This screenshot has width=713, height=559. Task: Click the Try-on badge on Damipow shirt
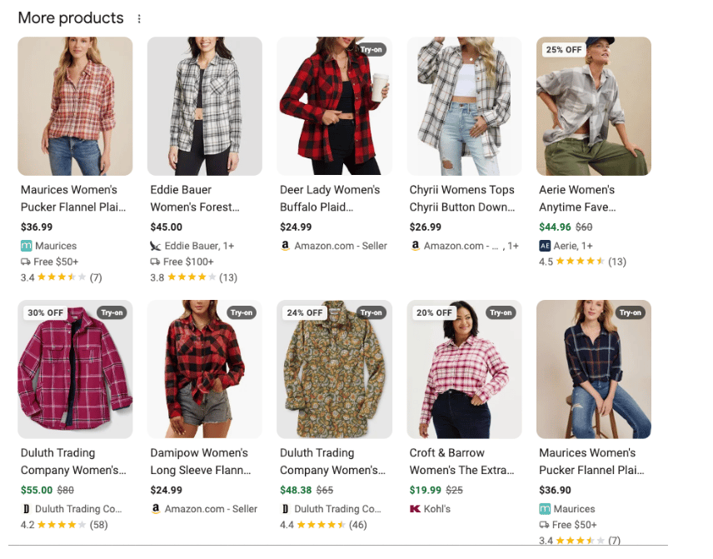pyautogui.click(x=242, y=313)
